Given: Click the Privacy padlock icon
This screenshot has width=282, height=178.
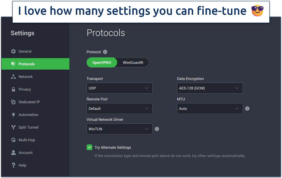Looking at the screenshot, I should (x=13, y=89).
